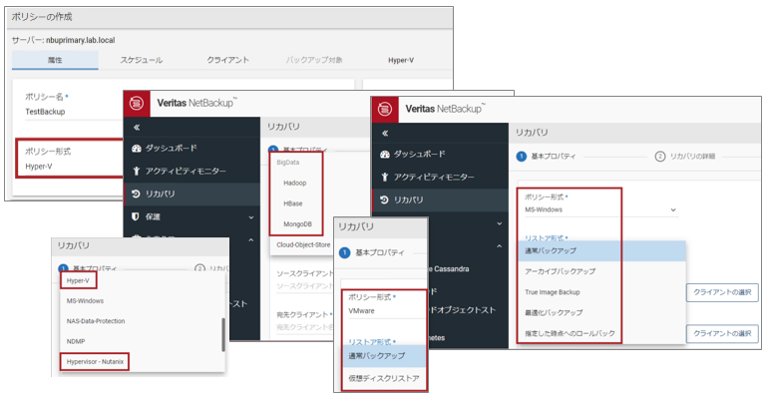Switch to the Hyper-V tab

pyautogui.click(x=401, y=60)
